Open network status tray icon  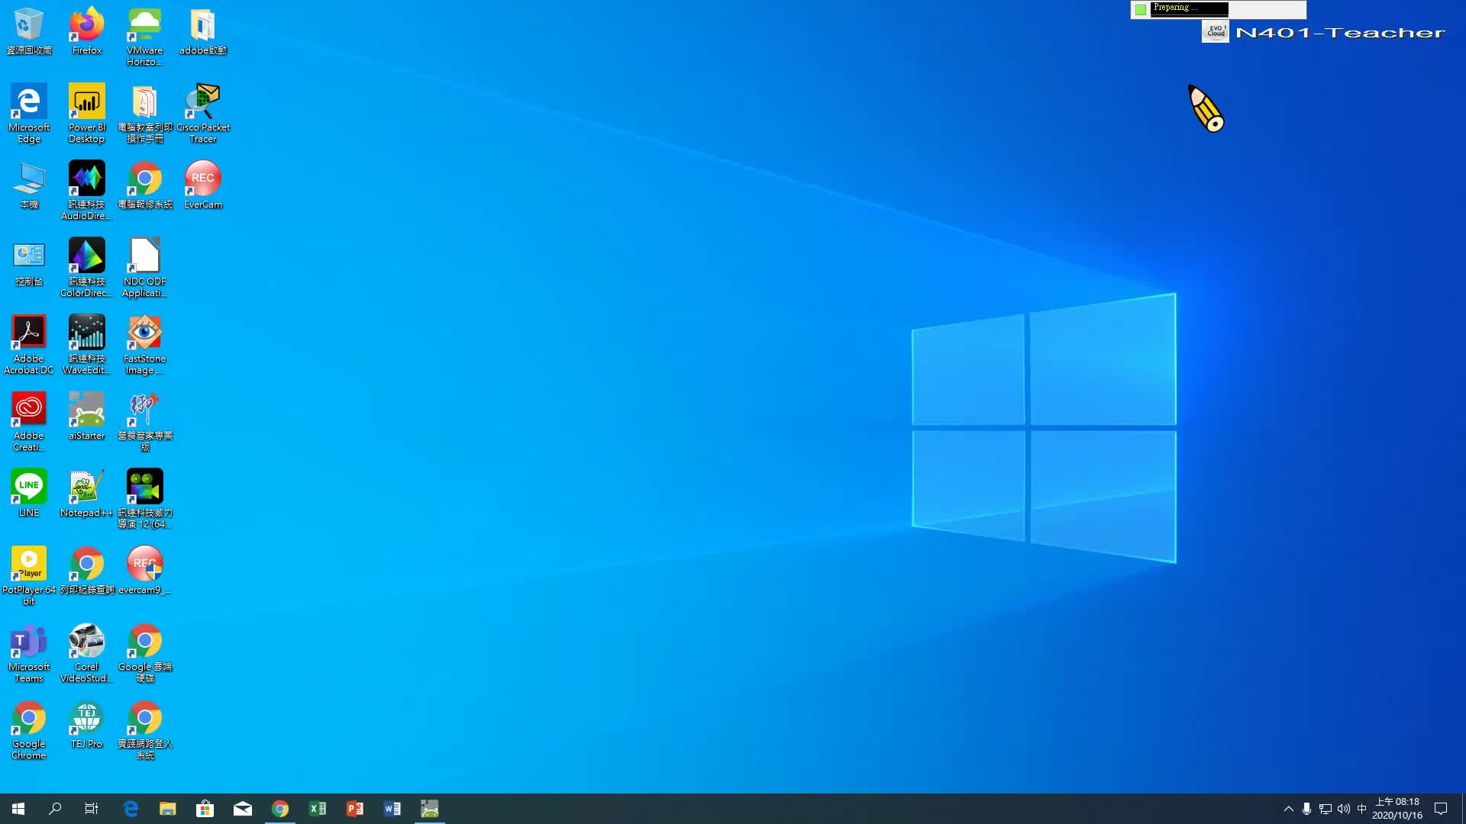point(1326,809)
